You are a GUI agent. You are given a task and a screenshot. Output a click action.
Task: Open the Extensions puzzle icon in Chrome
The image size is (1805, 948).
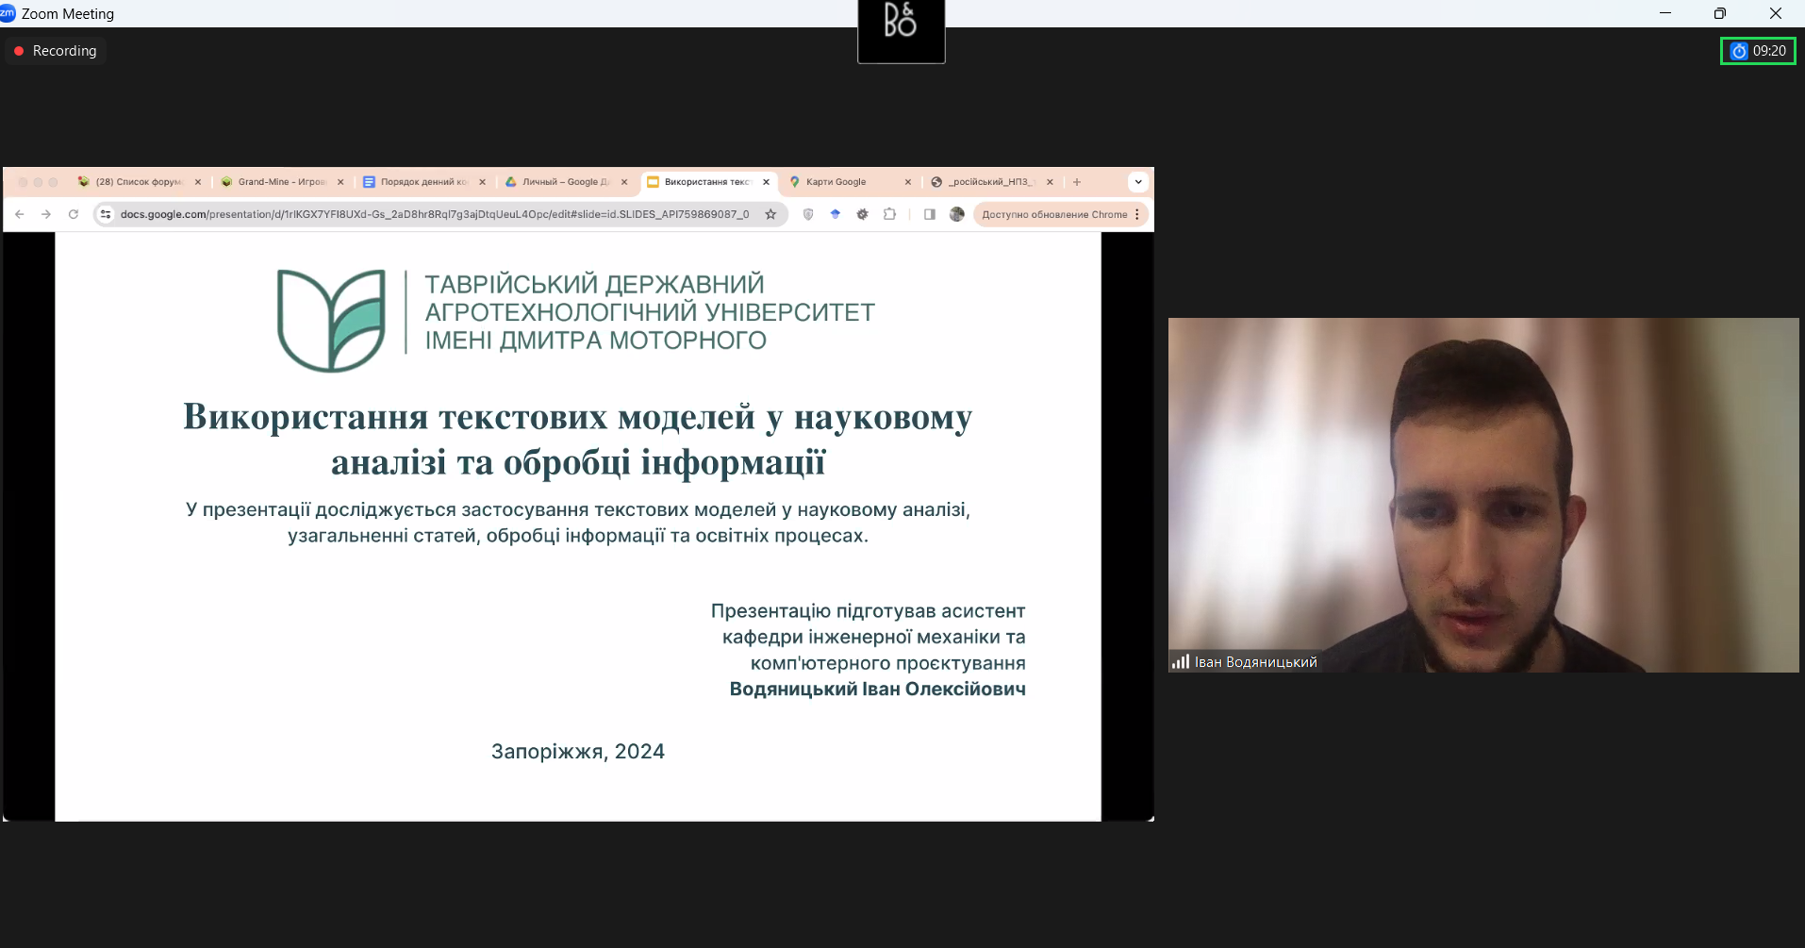click(889, 214)
